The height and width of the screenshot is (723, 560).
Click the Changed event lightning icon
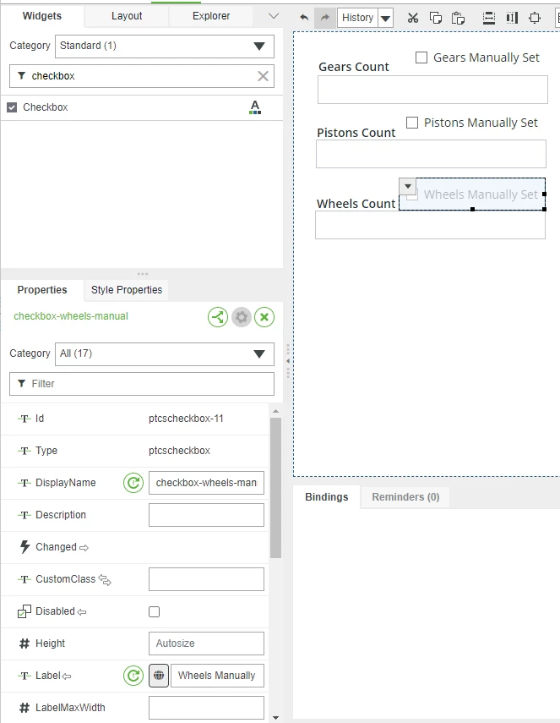pos(24,547)
